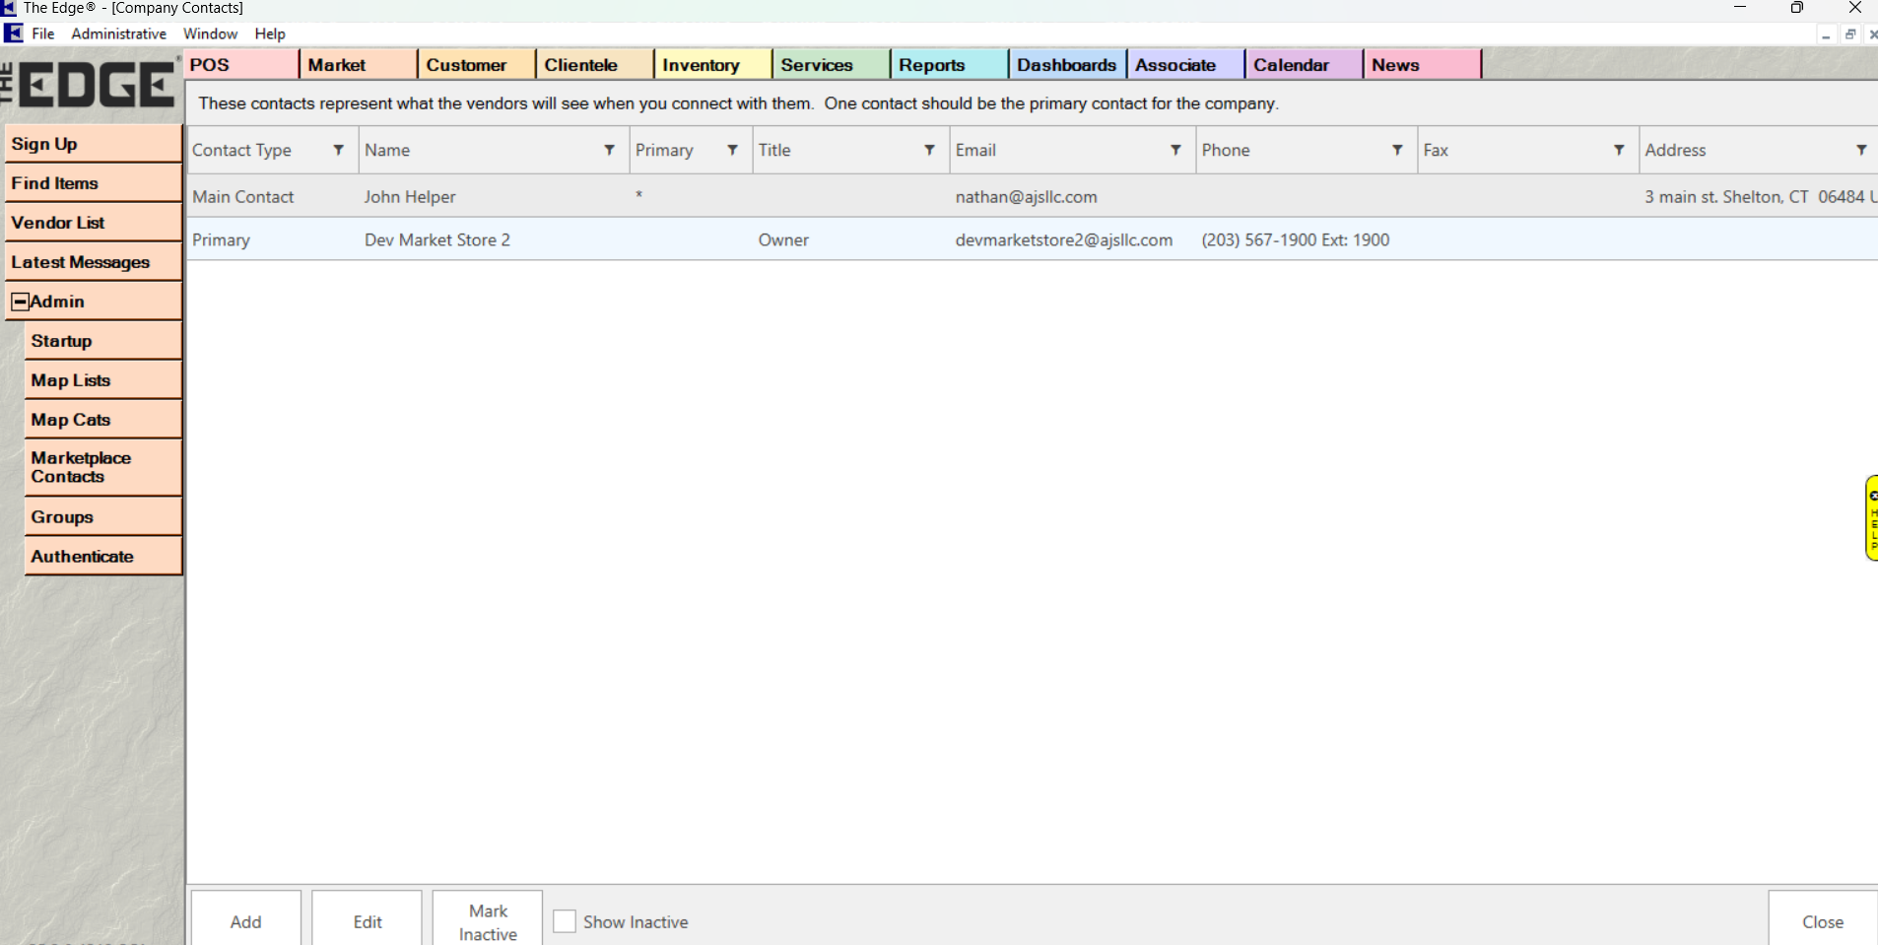Open the yellow Help side tab

click(x=1871, y=517)
